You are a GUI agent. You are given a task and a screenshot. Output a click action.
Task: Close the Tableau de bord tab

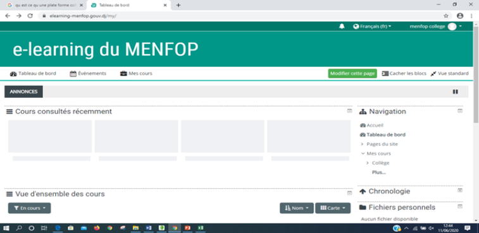(x=165, y=5)
